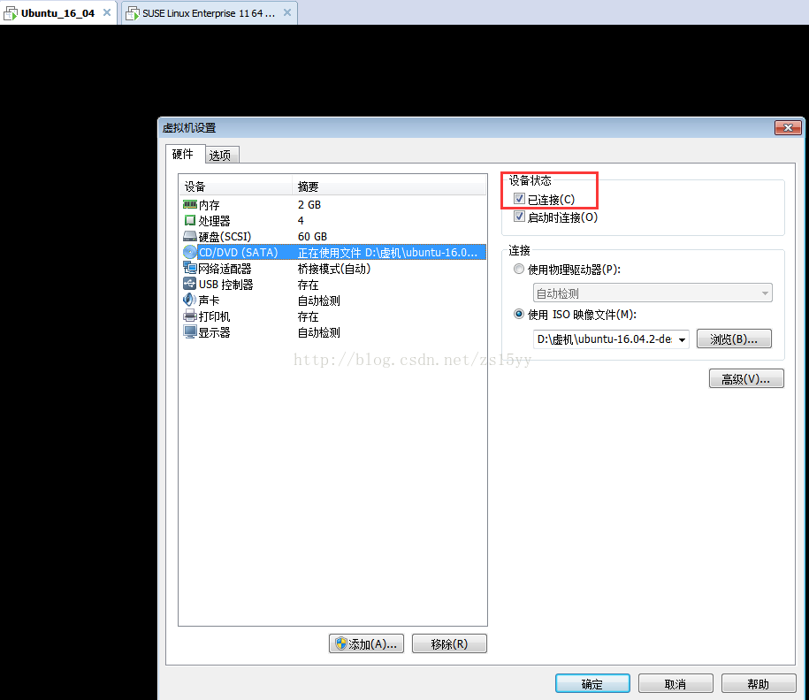
Task: Click the 摘要 column header
Action: click(389, 186)
